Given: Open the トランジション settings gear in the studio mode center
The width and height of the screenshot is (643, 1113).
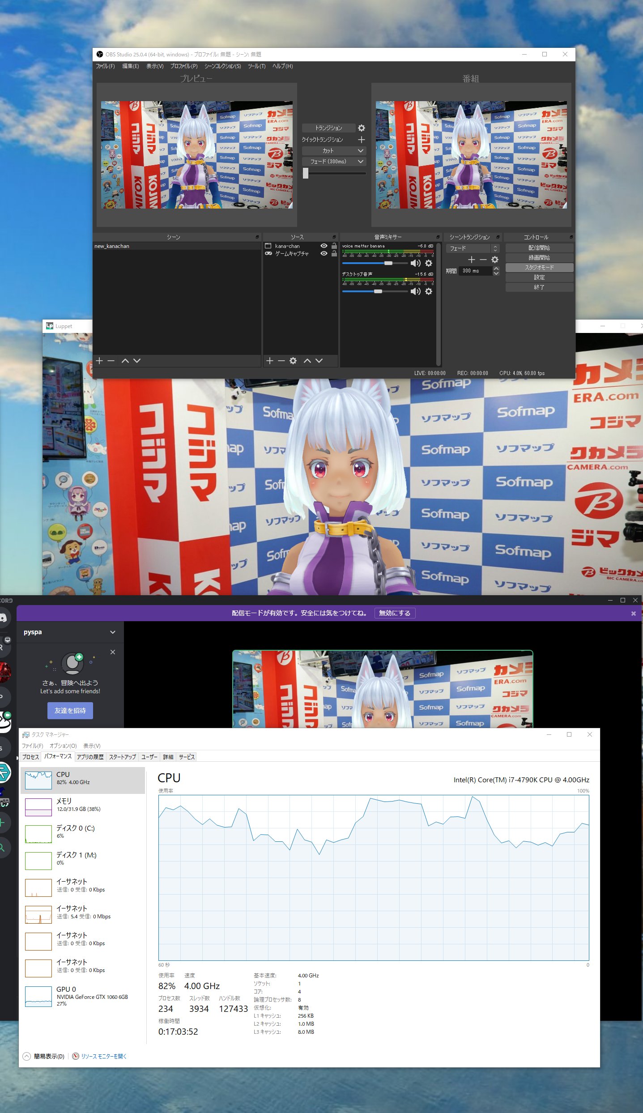Looking at the screenshot, I should tap(362, 128).
